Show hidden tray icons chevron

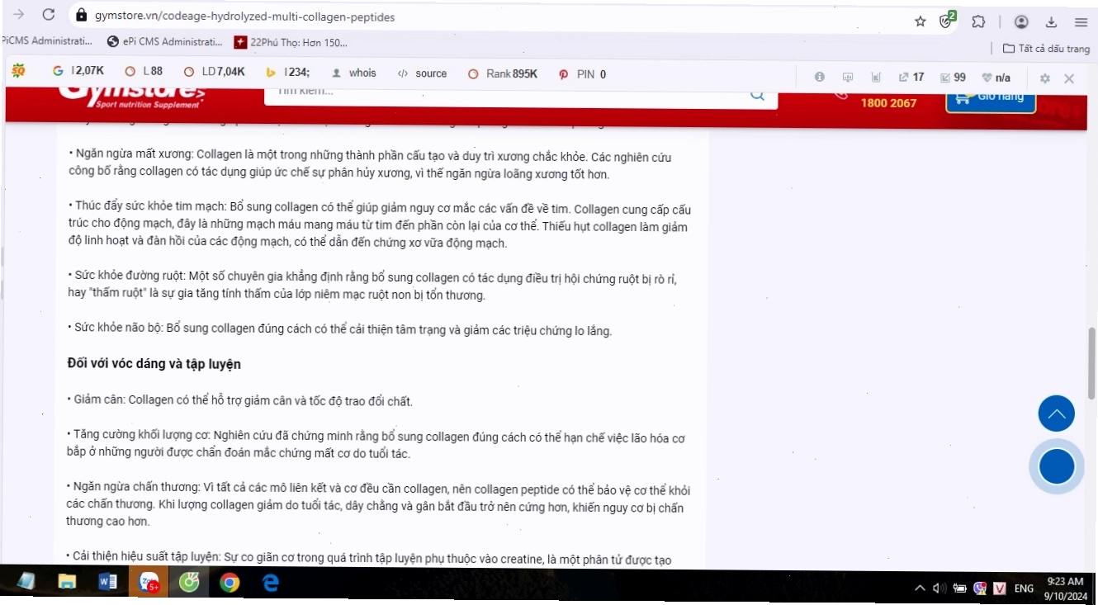[920, 588]
